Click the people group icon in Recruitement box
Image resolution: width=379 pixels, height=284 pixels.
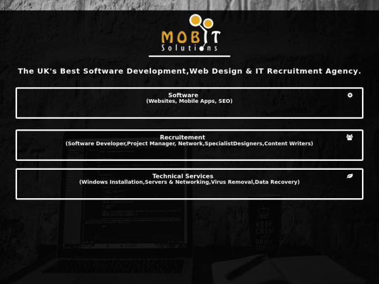[349, 137]
